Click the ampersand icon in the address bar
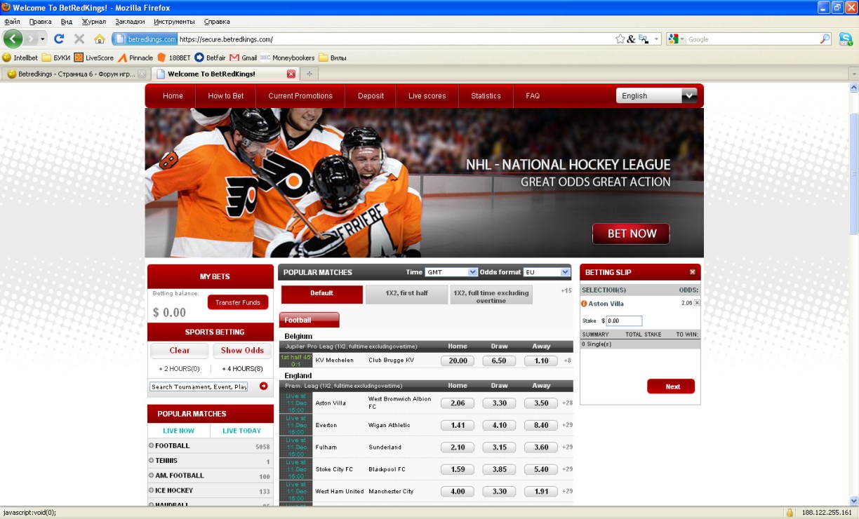This screenshot has width=859, height=519. click(x=631, y=39)
